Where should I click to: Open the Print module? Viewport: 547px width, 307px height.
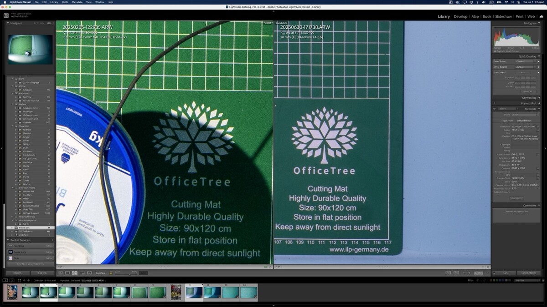coord(520,17)
